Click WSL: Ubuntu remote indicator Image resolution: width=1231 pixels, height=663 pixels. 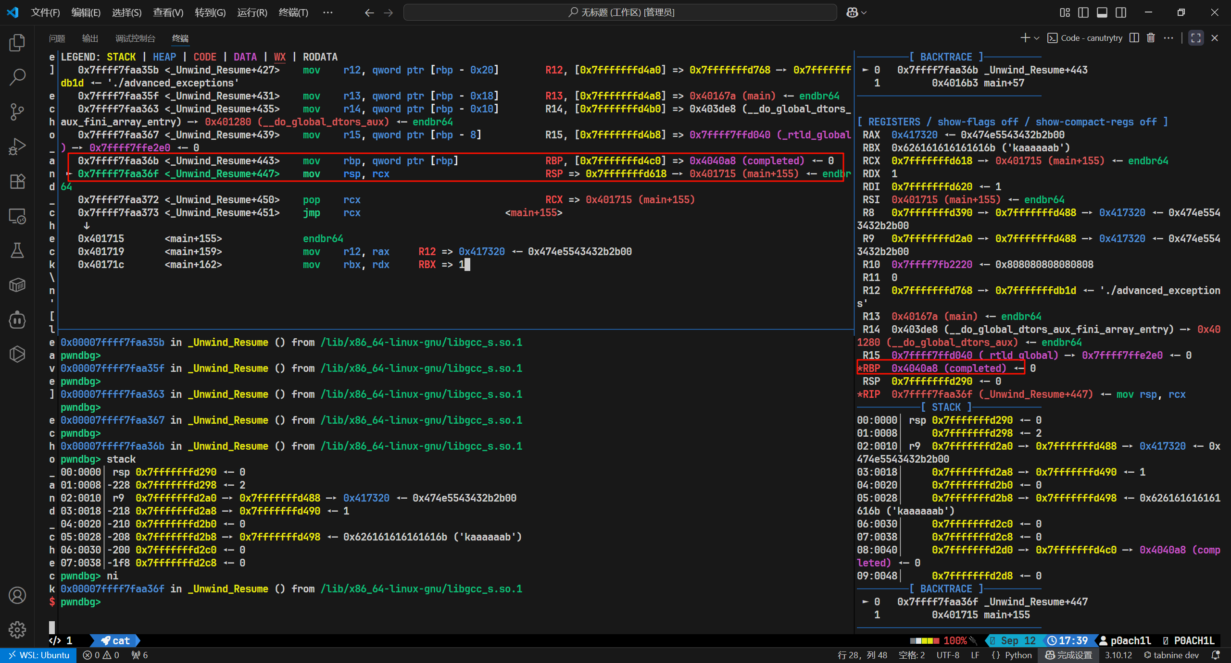tap(38, 655)
